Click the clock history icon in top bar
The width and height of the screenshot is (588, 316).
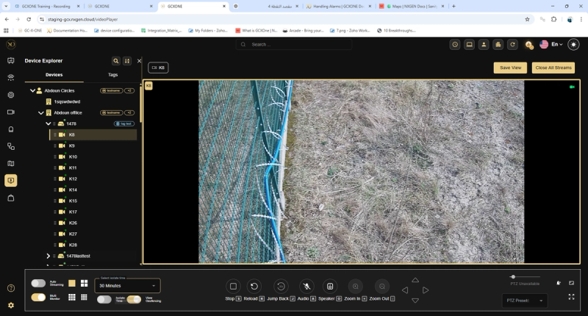click(455, 45)
